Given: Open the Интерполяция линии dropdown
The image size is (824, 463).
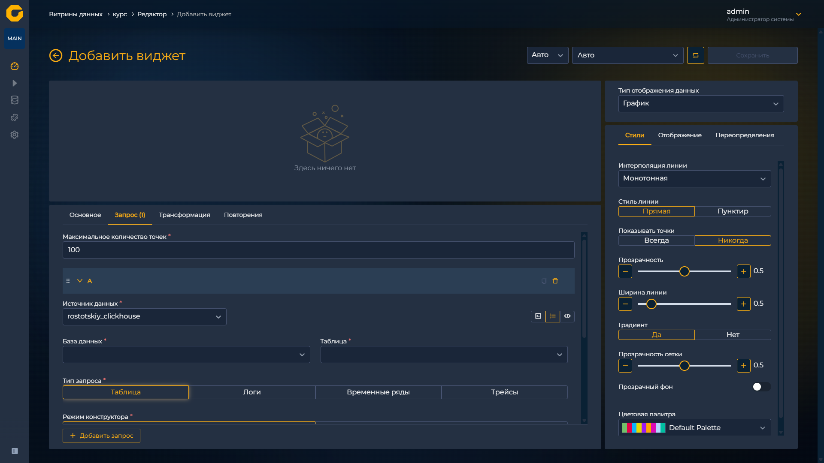Looking at the screenshot, I should click(x=695, y=179).
